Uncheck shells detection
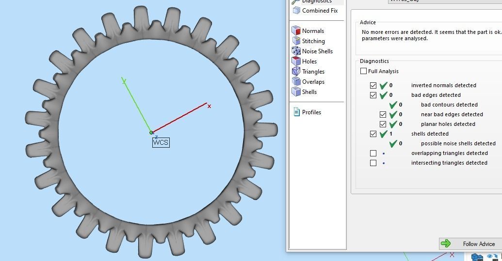Viewport: 502px width, 261px height. tap(373, 134)
